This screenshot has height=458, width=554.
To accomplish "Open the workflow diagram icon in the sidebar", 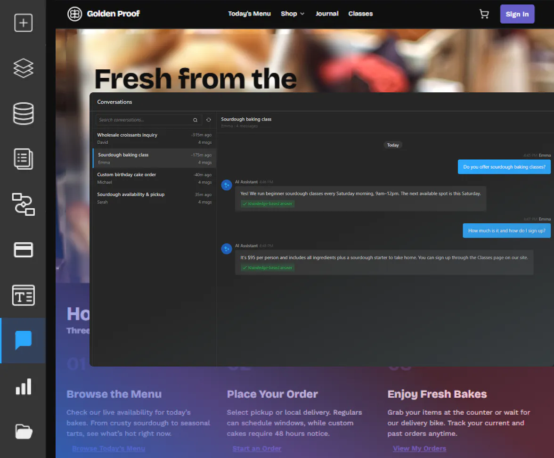I will [24, 204].
